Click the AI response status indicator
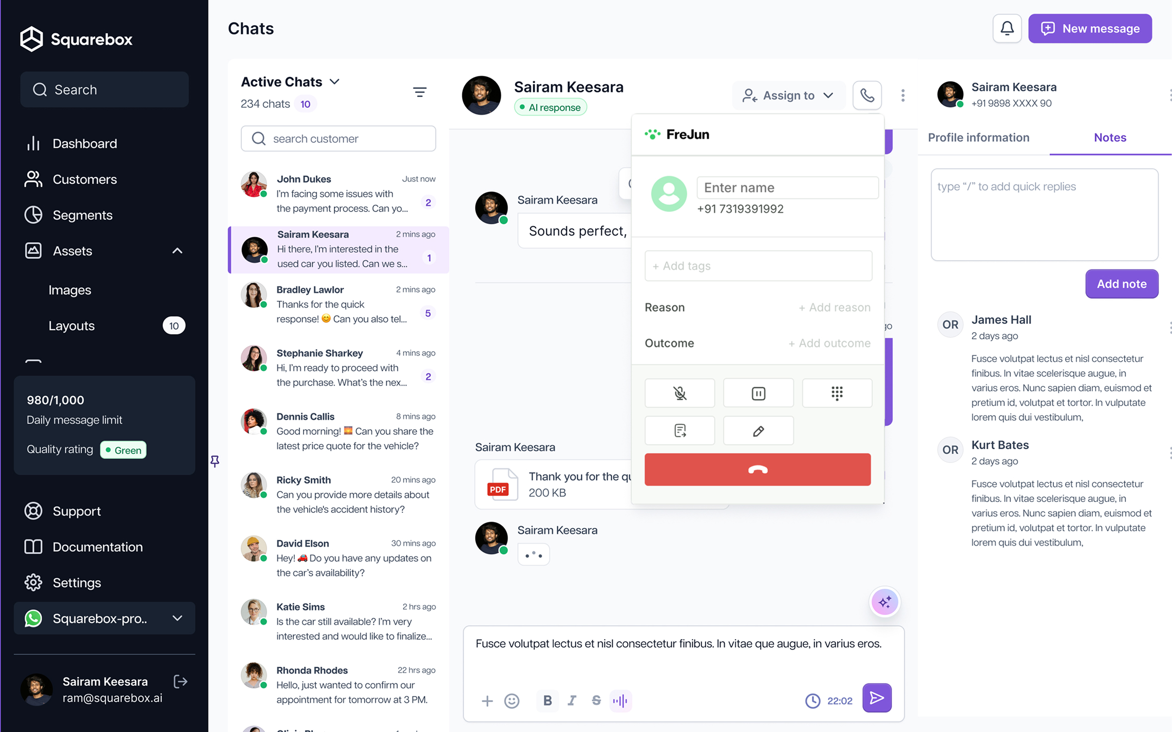1172x732 pixels. click(550, 107)
